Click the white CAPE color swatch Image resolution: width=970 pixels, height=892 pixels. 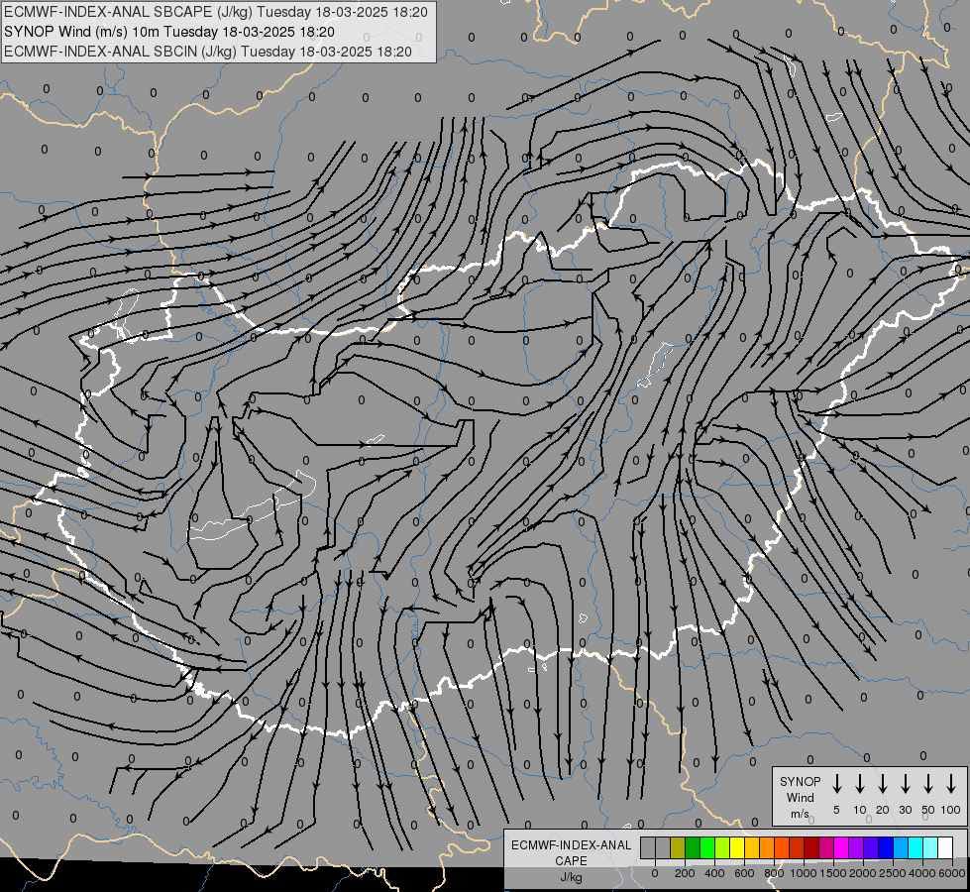coord(945,847)
